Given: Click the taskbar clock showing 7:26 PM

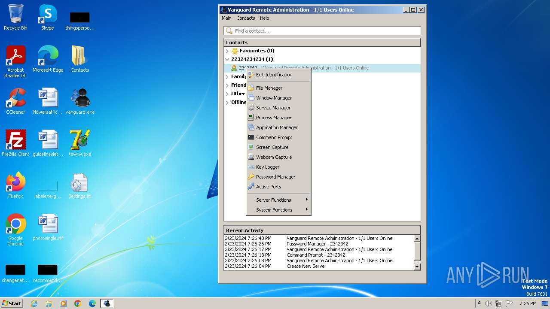Looking at the screenshot, I should [528, 303].
